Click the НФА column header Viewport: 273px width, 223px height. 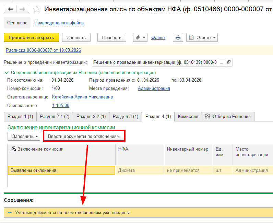140,154
